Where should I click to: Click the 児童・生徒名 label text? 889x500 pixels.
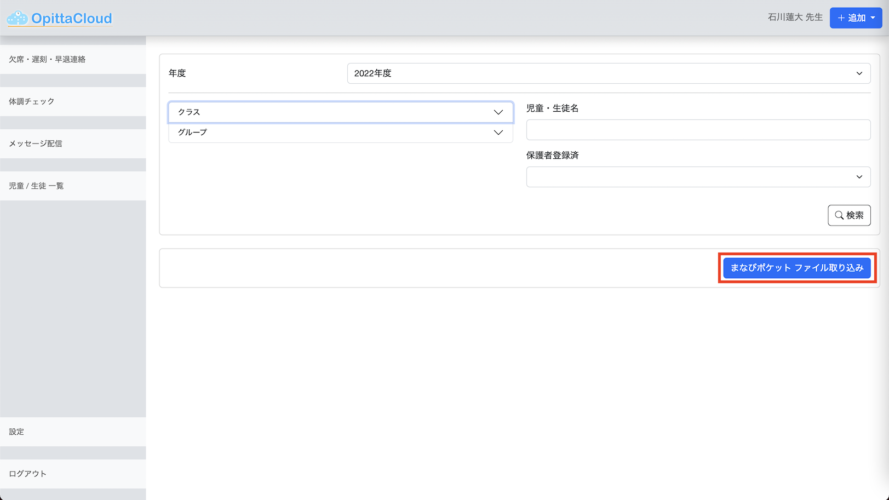click(x=553, y=108)
